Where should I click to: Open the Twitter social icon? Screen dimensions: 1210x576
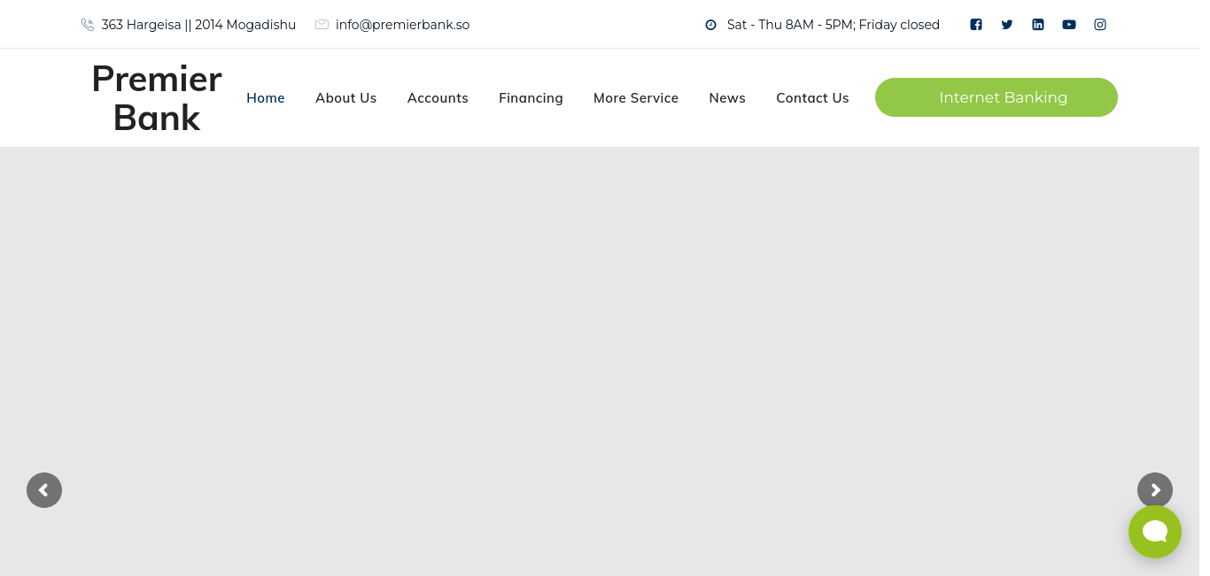(x=1007, y=25)
